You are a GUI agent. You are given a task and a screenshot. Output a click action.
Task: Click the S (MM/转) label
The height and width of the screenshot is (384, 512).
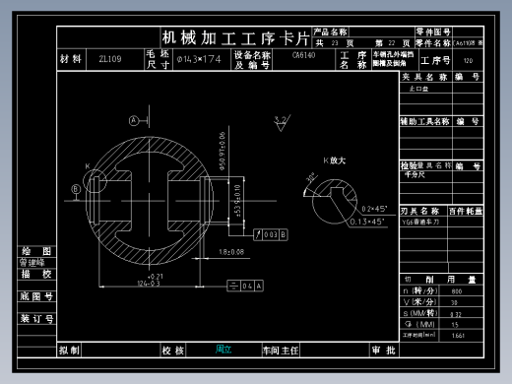pos(420,313)
